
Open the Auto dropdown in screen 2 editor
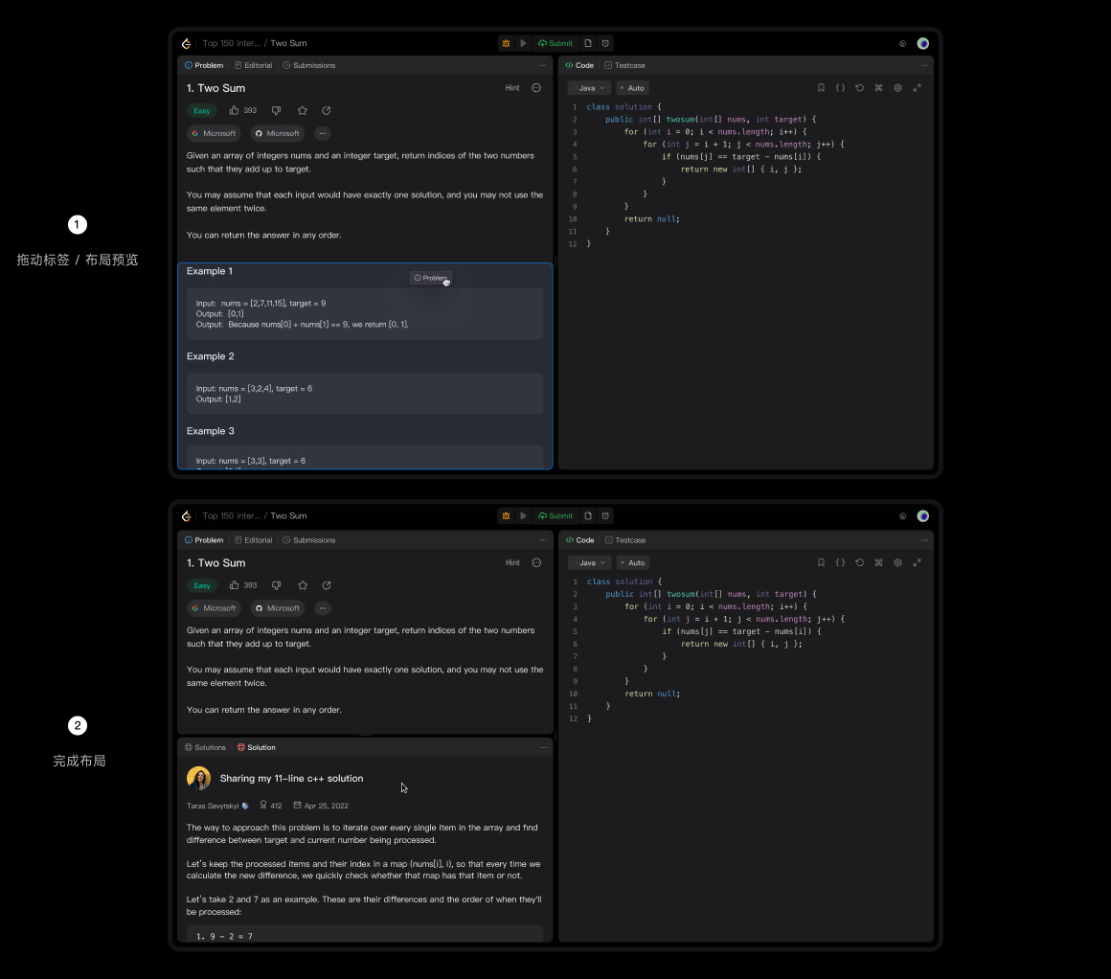(632, 563)
